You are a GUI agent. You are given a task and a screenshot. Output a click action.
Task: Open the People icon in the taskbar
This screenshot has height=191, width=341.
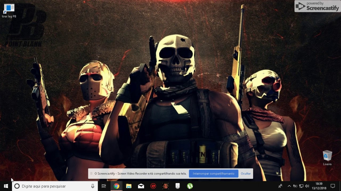click(280, 186)
